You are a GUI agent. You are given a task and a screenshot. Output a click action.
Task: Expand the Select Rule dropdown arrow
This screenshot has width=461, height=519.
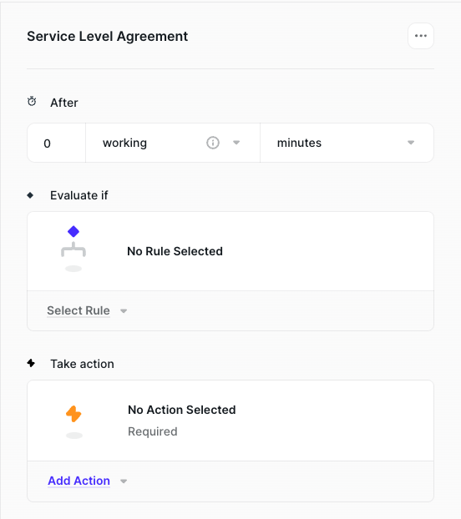coord(124,310)
